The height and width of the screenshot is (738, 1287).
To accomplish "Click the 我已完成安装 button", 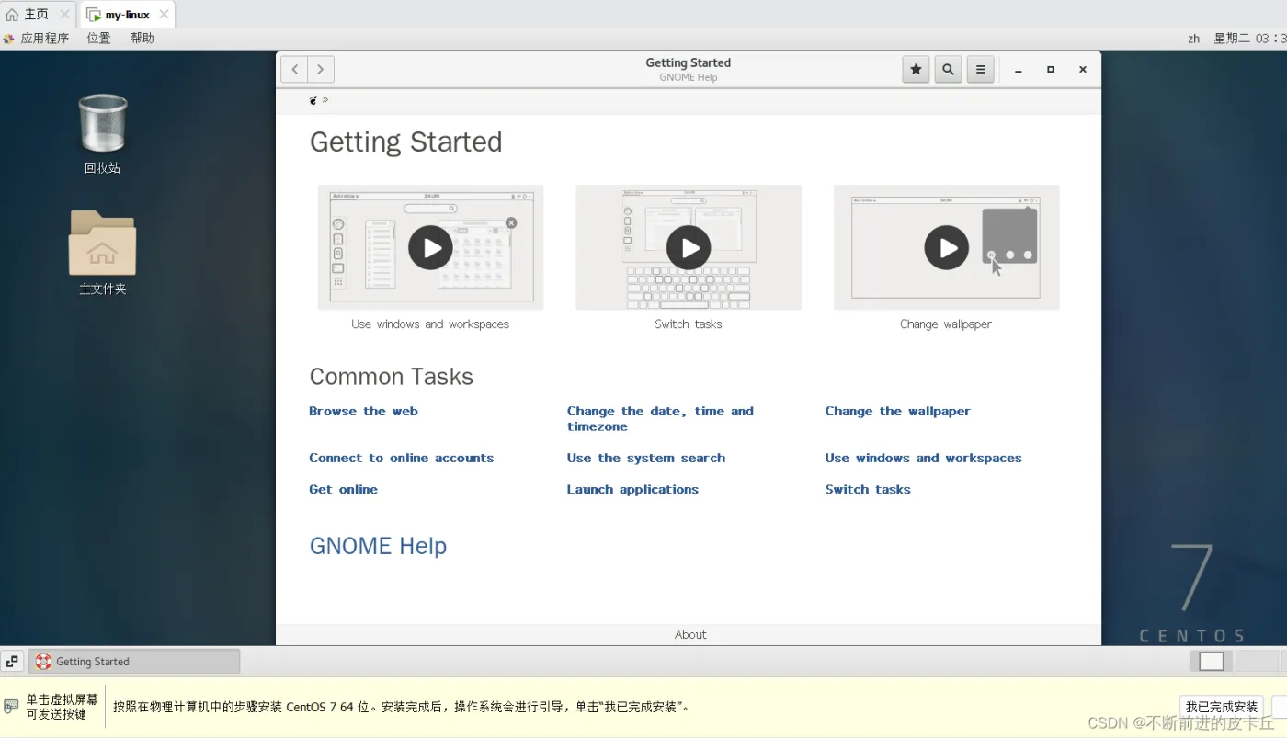I will coord(1222,707).
